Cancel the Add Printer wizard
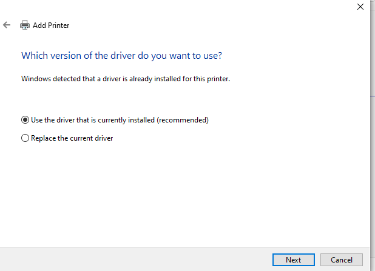 [342, 259]
